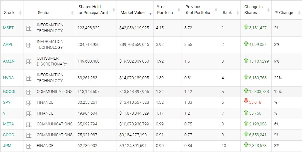Screen dimensions: 302x152
Task: Open the grid icon for AMZN
Action: [29, 62]
